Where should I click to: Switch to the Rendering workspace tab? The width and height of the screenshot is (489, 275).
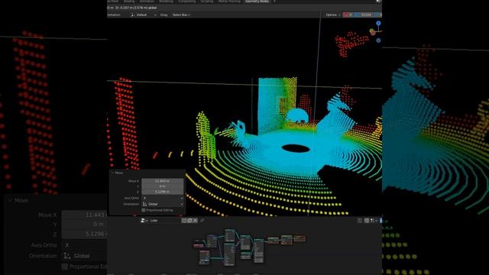click(166, 2)
